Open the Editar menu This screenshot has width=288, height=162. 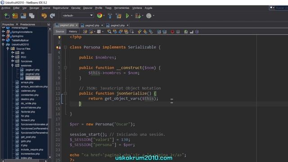16,8
